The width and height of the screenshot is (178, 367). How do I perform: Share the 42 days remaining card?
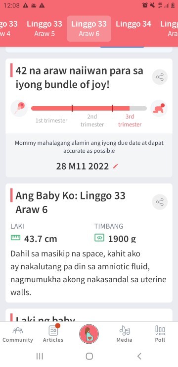(160, 77)
